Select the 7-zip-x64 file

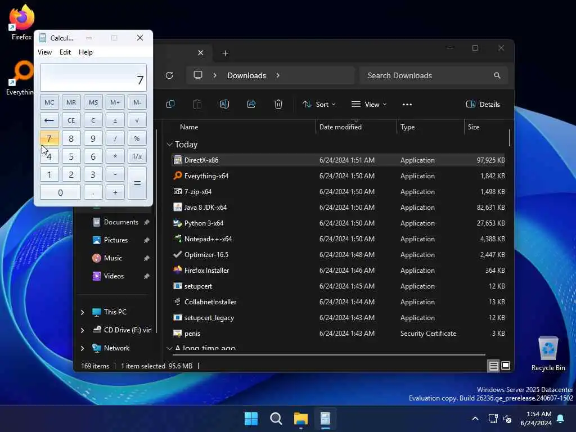tap(338, 192)
